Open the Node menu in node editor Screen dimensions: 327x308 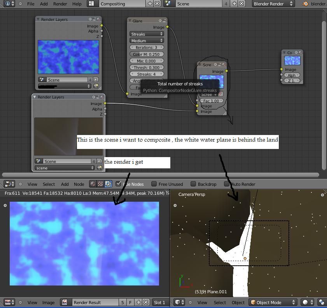click(x=79, y=184)
